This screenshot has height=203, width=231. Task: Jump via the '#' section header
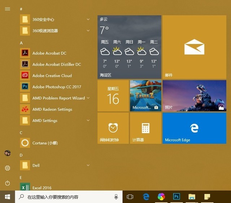tap(21, 9)
